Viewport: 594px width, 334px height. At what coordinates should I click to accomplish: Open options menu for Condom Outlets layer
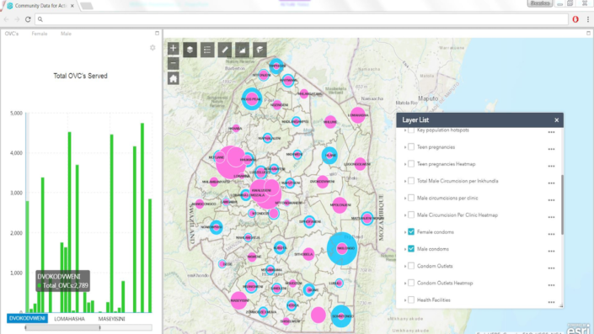tap(551, 268)
